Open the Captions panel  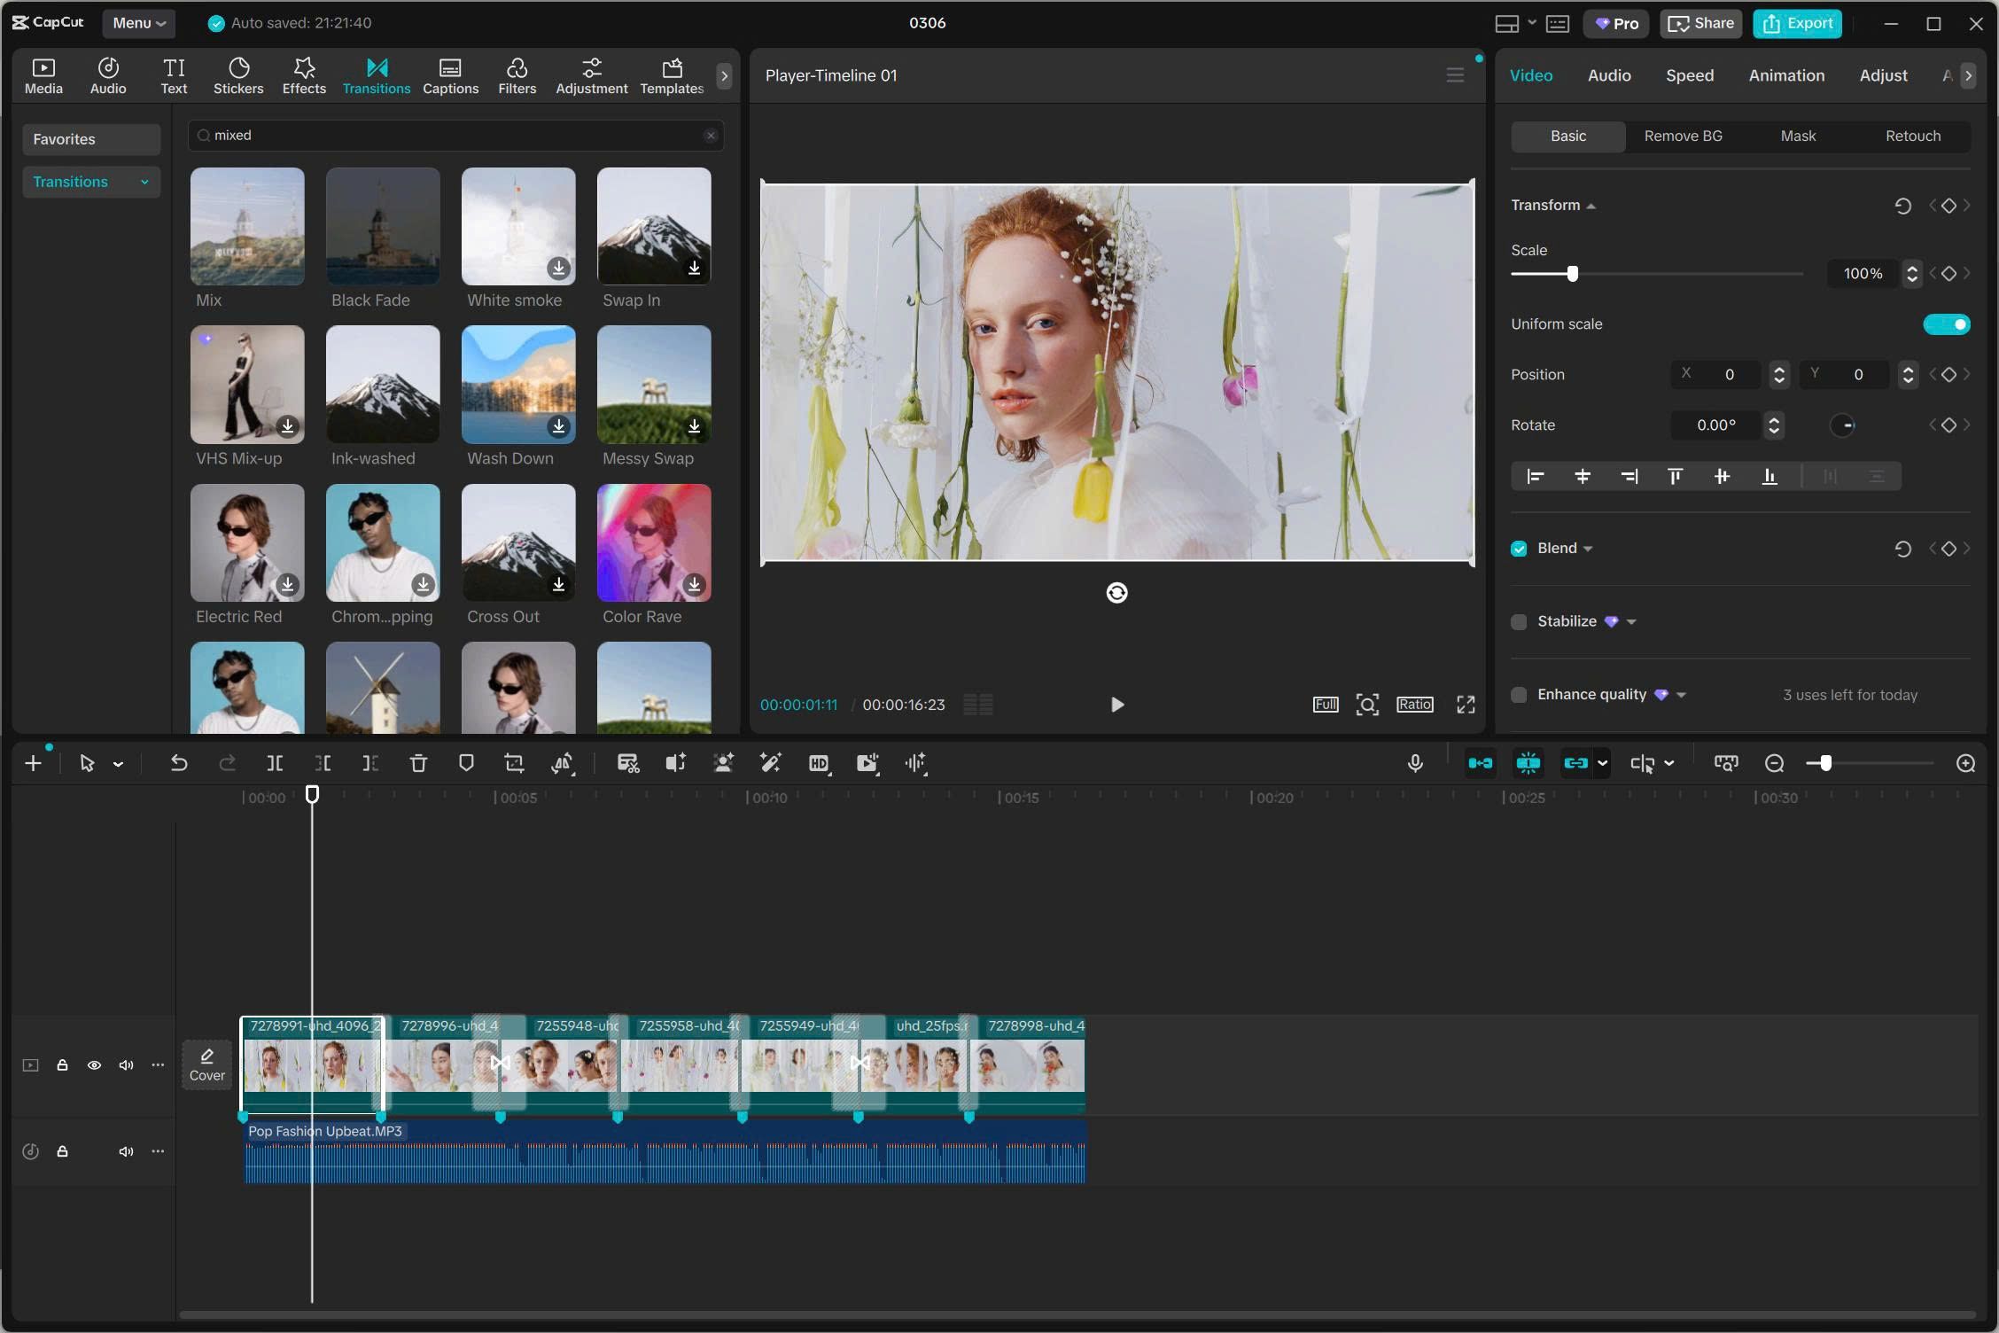(450, 75)
